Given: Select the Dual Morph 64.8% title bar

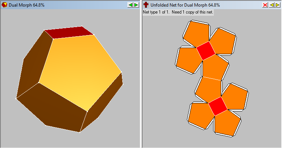Looking at the screenshot, I should pos(70,5).
